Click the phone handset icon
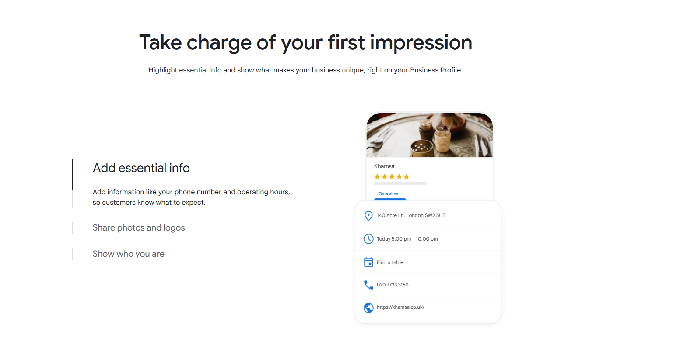This screenshot has width=680, height=355. [x=368, y=285]
